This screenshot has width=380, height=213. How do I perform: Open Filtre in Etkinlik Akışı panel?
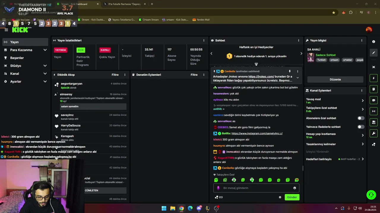tap(115, 75)
